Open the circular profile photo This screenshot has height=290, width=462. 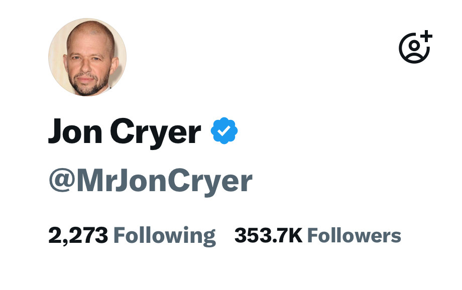87,57
